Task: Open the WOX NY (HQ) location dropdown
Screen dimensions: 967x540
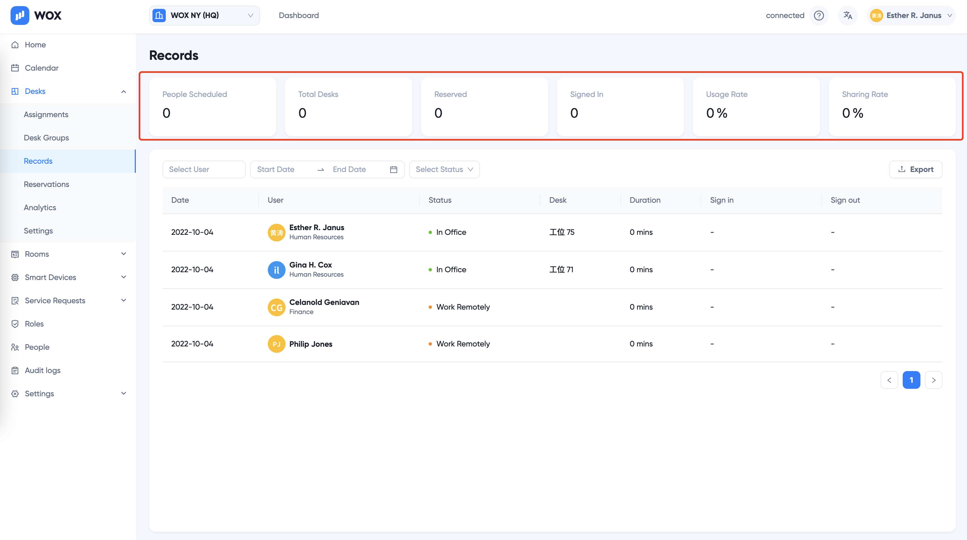Action: 204,16
